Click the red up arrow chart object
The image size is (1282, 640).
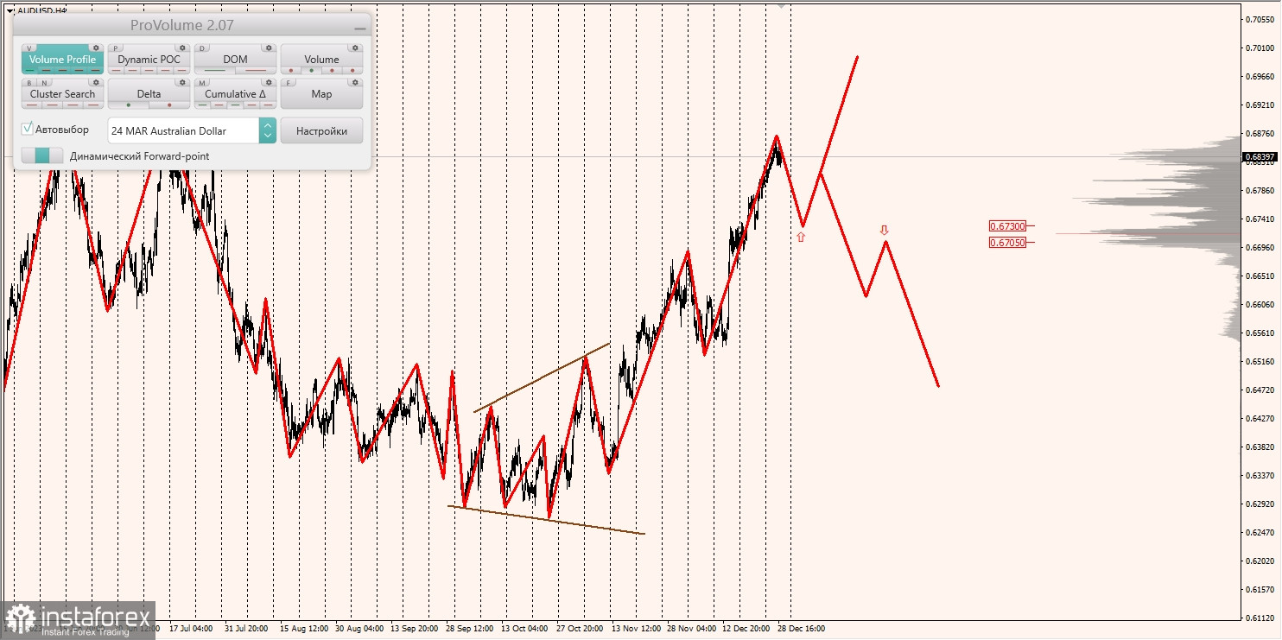coord(801,236)
